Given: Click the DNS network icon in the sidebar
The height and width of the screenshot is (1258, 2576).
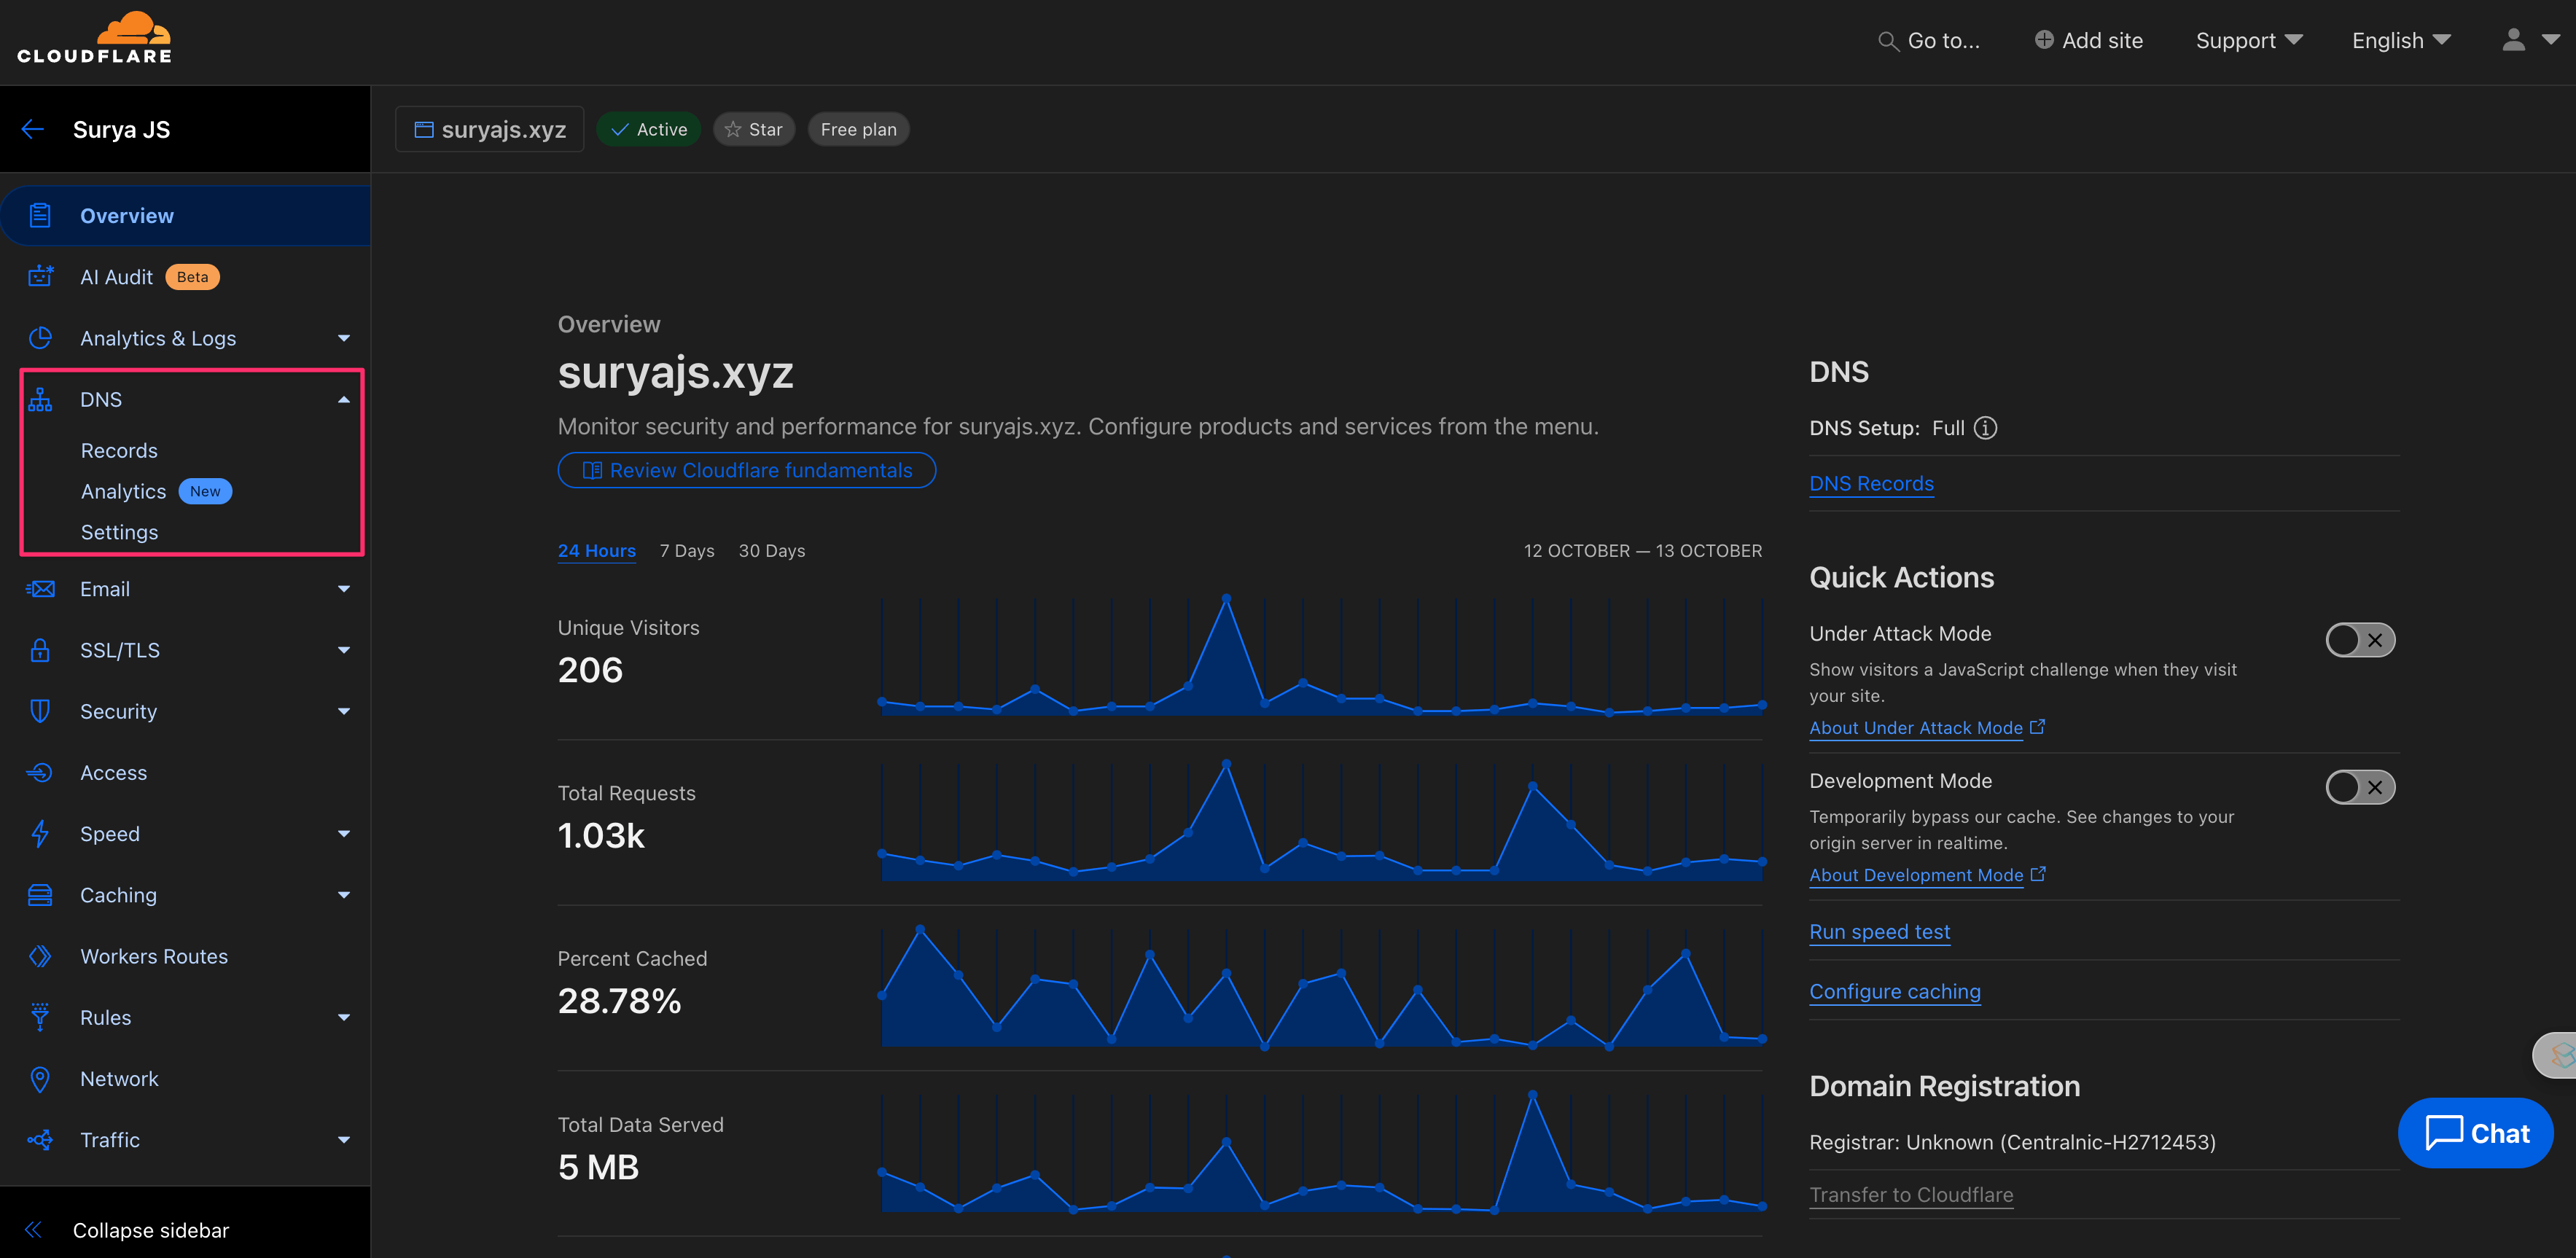Looking at the screenshot, I should click(40, 399).
